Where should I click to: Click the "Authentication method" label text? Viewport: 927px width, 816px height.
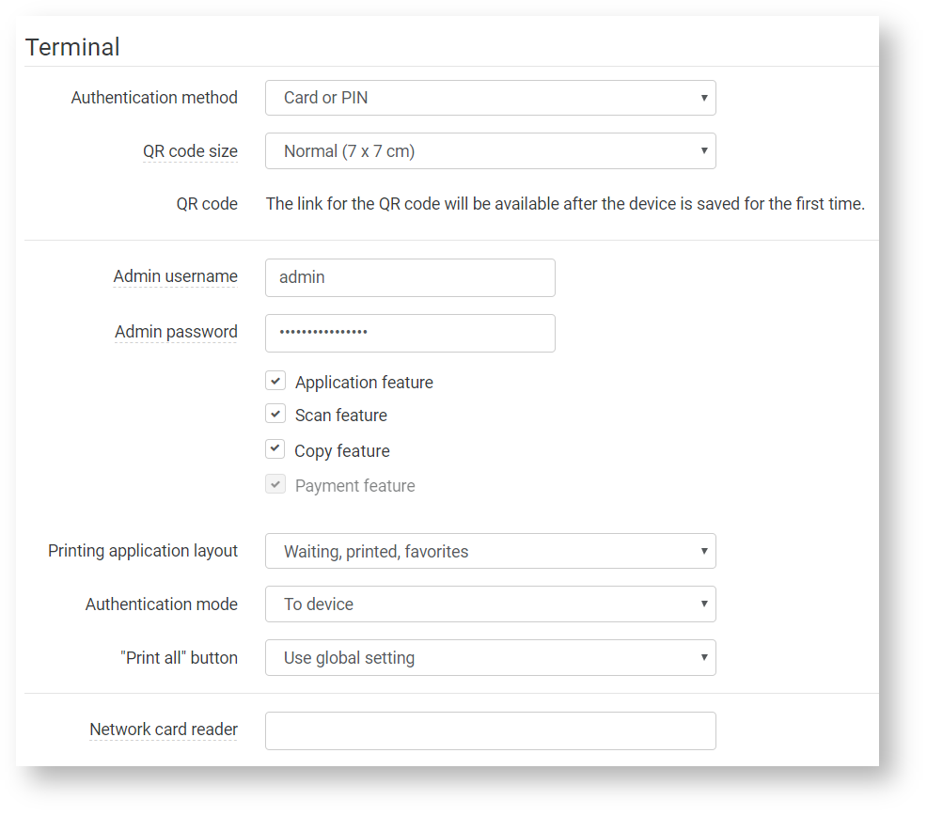154,98
